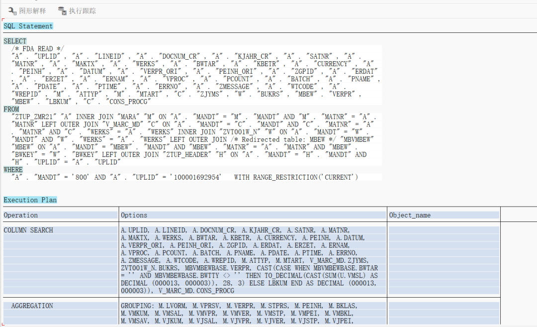Viewport: 537px width, 327px height.
Task: Click the WHERE keyword line
Action: coord(13,170)
